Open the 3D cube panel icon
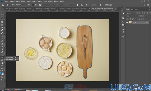The width and height of the screenshot is (151, 91). point(123,36)
